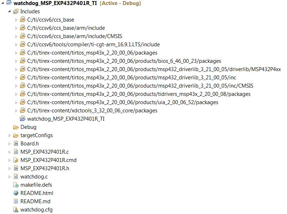This screenshot has height=214, width=287.
Task: Expand the driverlib/MSP432P4xx path arrow
Action: point(16,69)
